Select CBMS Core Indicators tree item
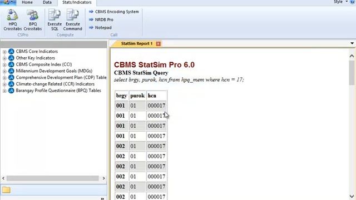The image size is (356, 200). click(x=37, y=52)
